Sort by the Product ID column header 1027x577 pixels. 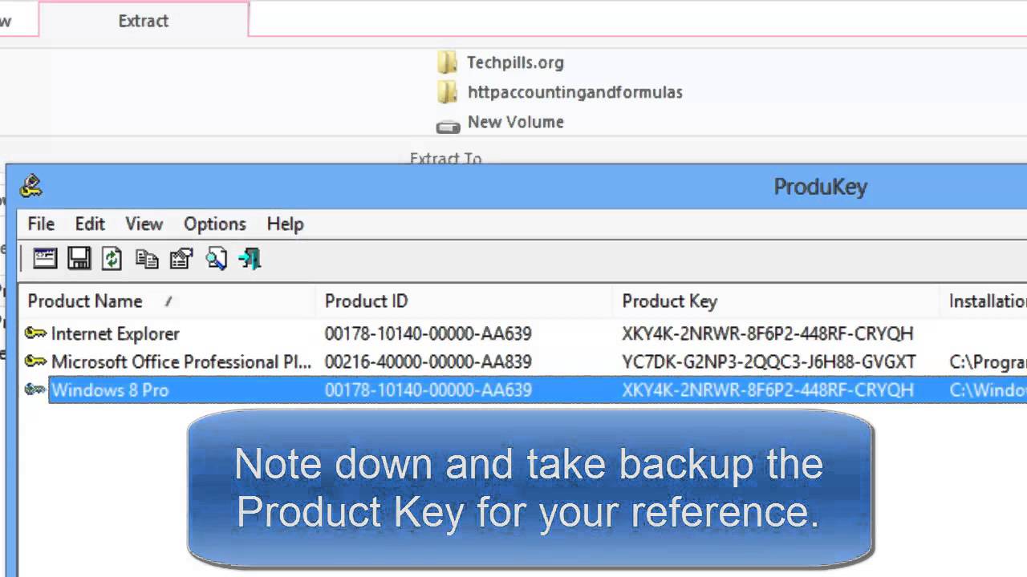coord(366,301)
